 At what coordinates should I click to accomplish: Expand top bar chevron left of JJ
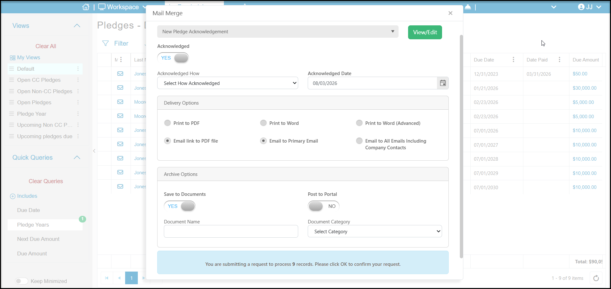[x=554, y=7]
